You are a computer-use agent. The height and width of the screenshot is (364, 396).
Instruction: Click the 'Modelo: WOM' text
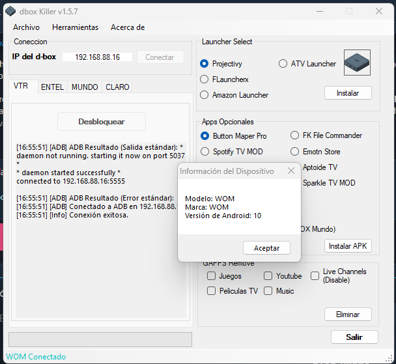tap(210, 199)
